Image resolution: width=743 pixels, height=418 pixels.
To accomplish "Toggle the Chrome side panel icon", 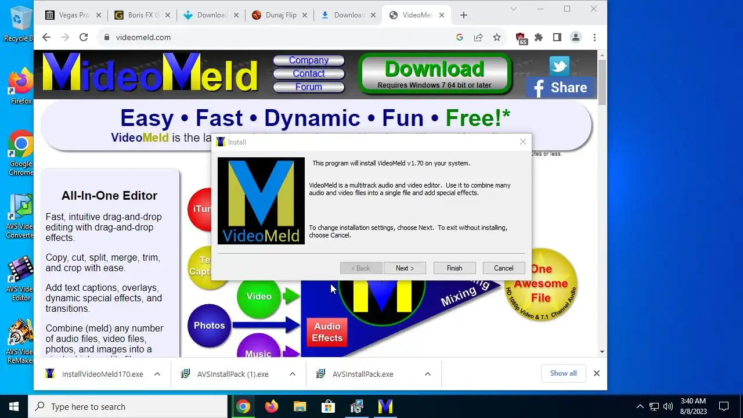I will tap(557, 37).
